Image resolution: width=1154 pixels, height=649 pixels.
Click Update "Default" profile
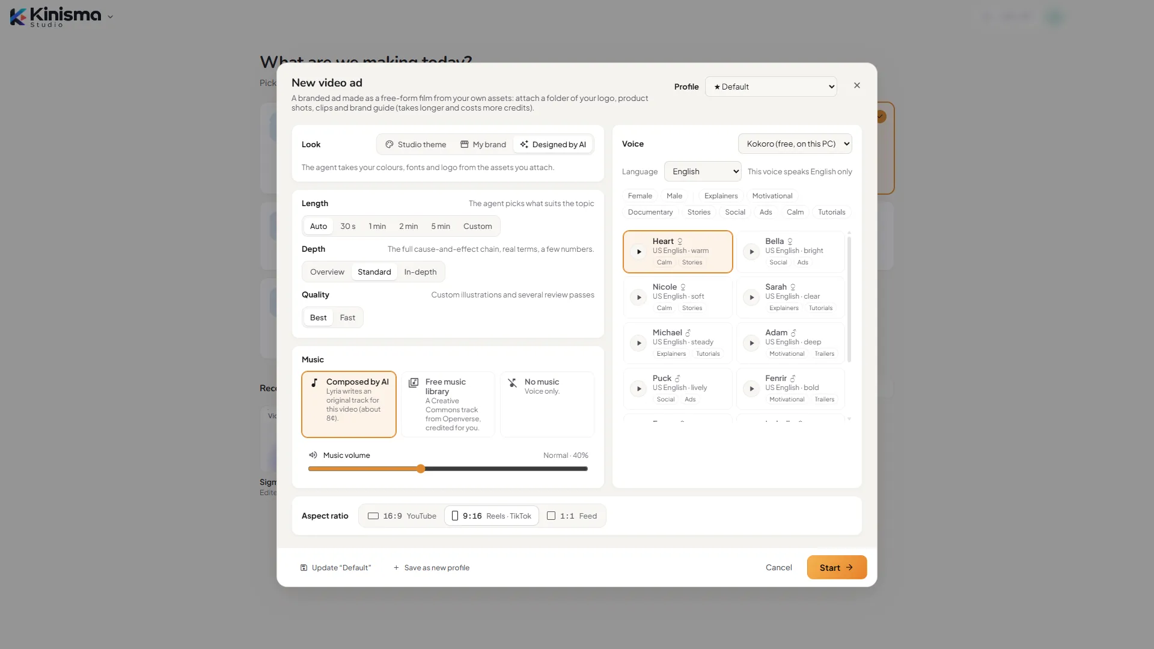point(335,567)
